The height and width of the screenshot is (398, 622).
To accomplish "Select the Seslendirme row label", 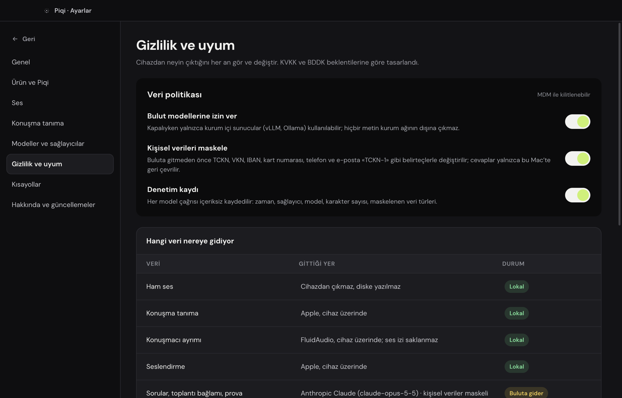I will 166,367.
